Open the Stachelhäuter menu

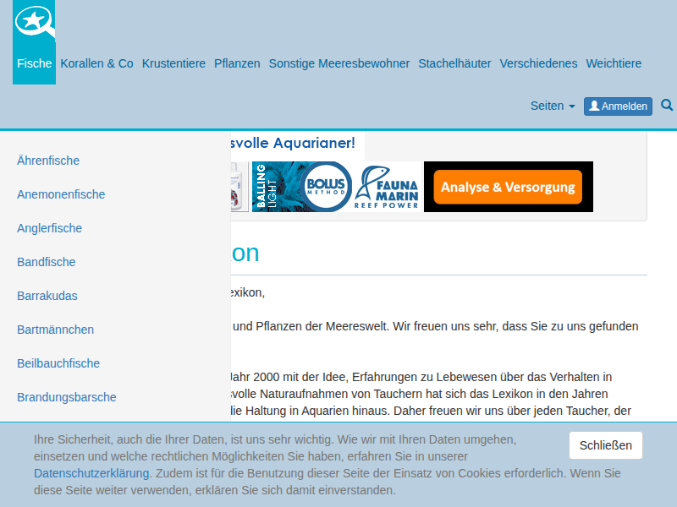(454, 63)
